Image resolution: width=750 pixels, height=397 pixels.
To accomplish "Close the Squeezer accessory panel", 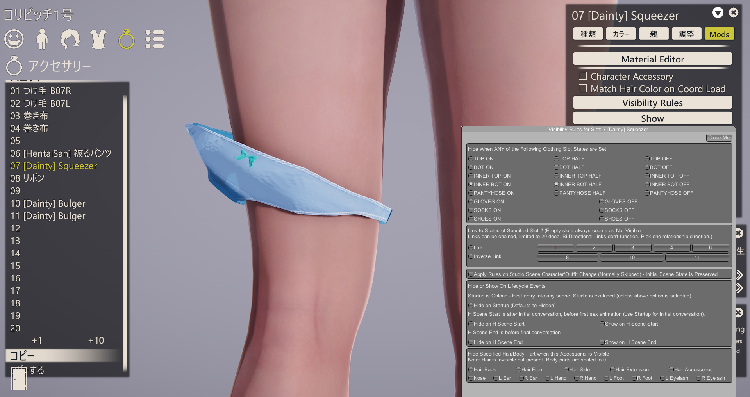I will click(734, 13).
